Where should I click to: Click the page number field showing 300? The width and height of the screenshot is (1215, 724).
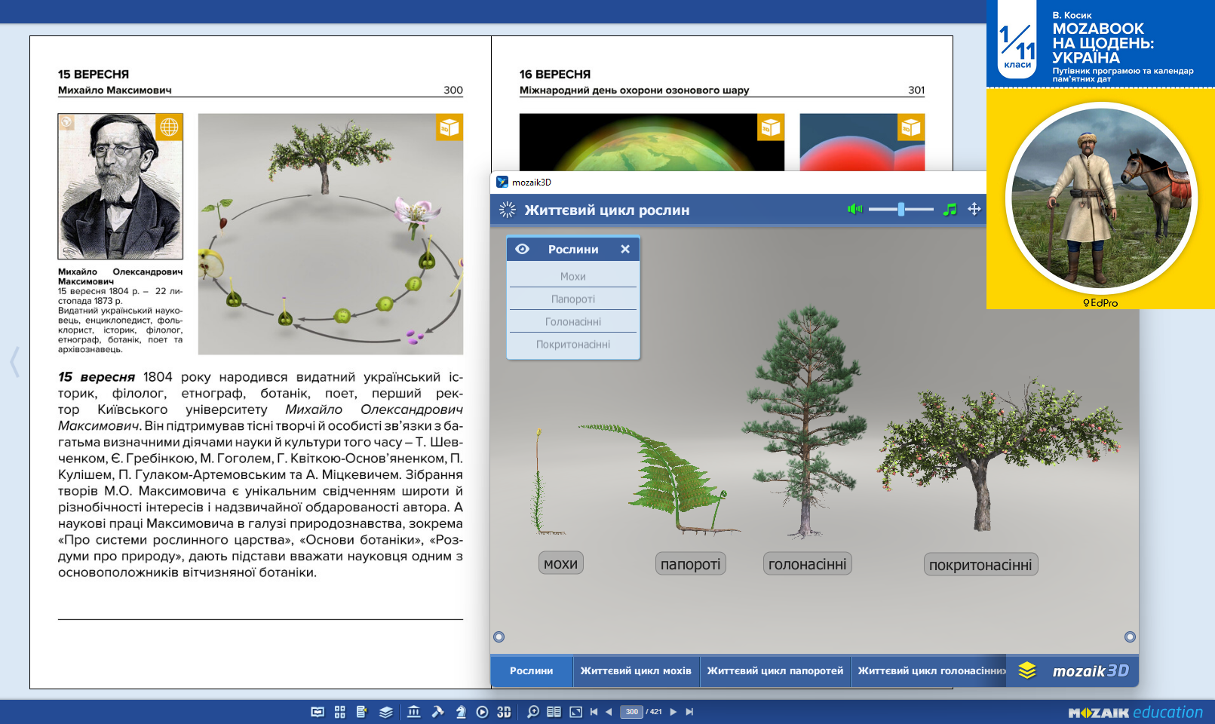[x=631, y=712]
